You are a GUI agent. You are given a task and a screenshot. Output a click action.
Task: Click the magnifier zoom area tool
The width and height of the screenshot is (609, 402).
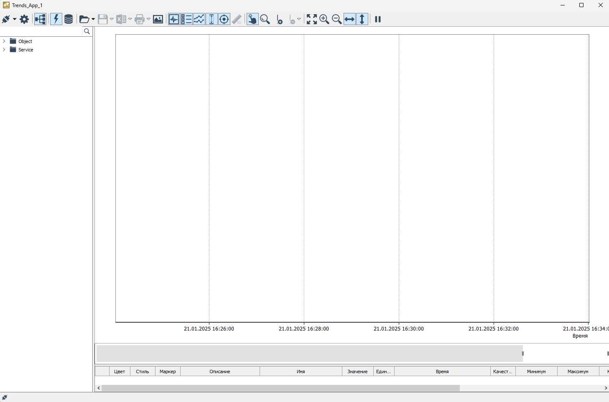[x=265, y=19]
